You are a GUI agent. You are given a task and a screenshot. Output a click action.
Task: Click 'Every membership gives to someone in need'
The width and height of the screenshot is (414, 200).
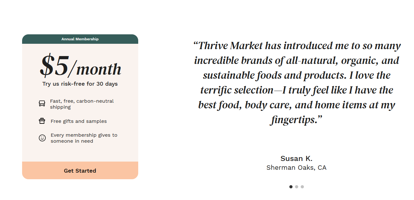84,138
